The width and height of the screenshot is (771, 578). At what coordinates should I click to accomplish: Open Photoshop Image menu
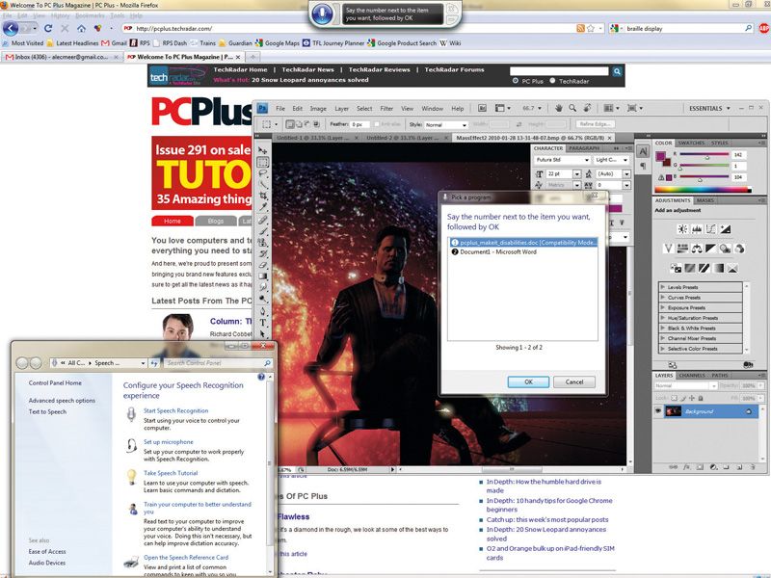[318, 109]
